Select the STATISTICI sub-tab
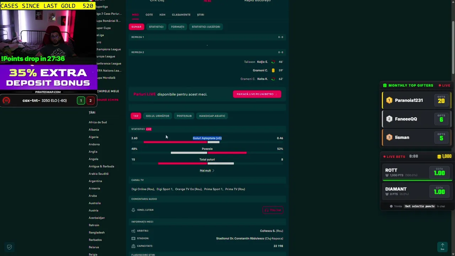Screen dimensions: 455x256 point(156,27)
